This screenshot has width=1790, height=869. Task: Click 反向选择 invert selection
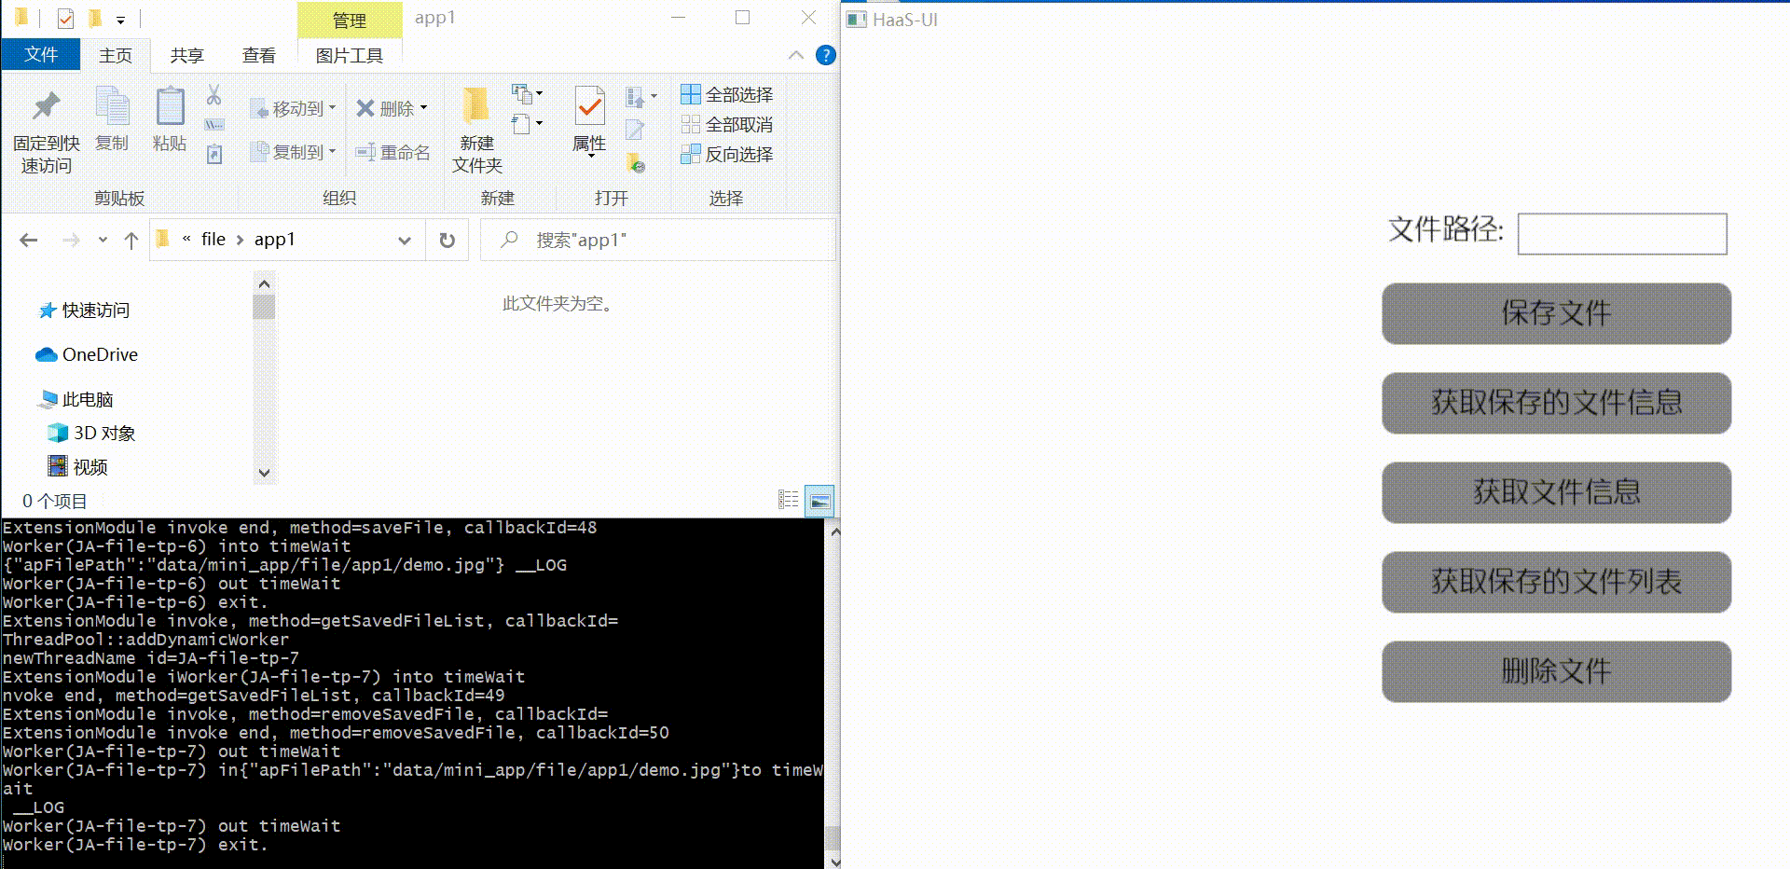727,154
